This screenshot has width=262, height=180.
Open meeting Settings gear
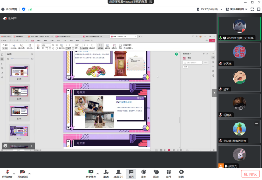181,172
